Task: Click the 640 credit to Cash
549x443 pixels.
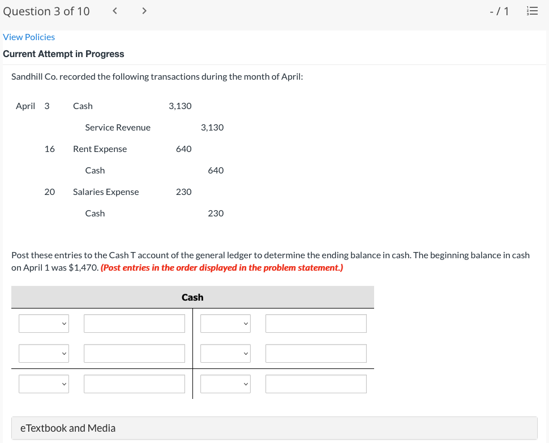Action: (x=216, y=170)
